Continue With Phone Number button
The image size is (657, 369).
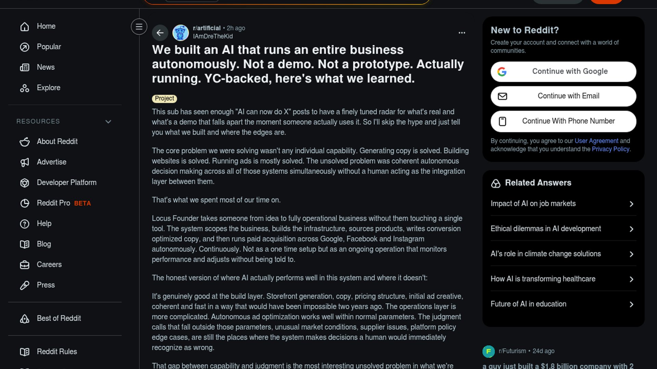coord(563,121)
